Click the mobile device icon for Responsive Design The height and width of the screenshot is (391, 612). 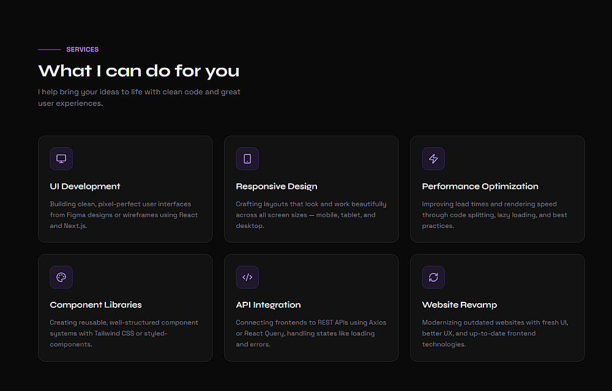click(247, 159)
